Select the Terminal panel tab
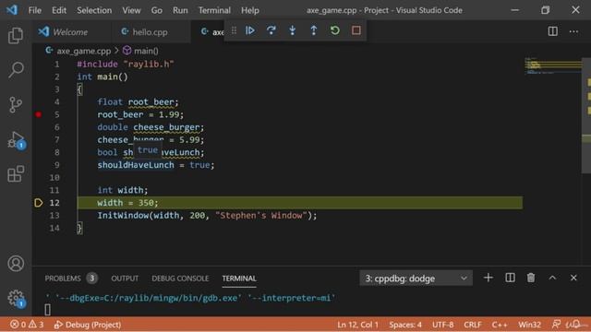Screen dimensions: 591x332 coord(239,279)
